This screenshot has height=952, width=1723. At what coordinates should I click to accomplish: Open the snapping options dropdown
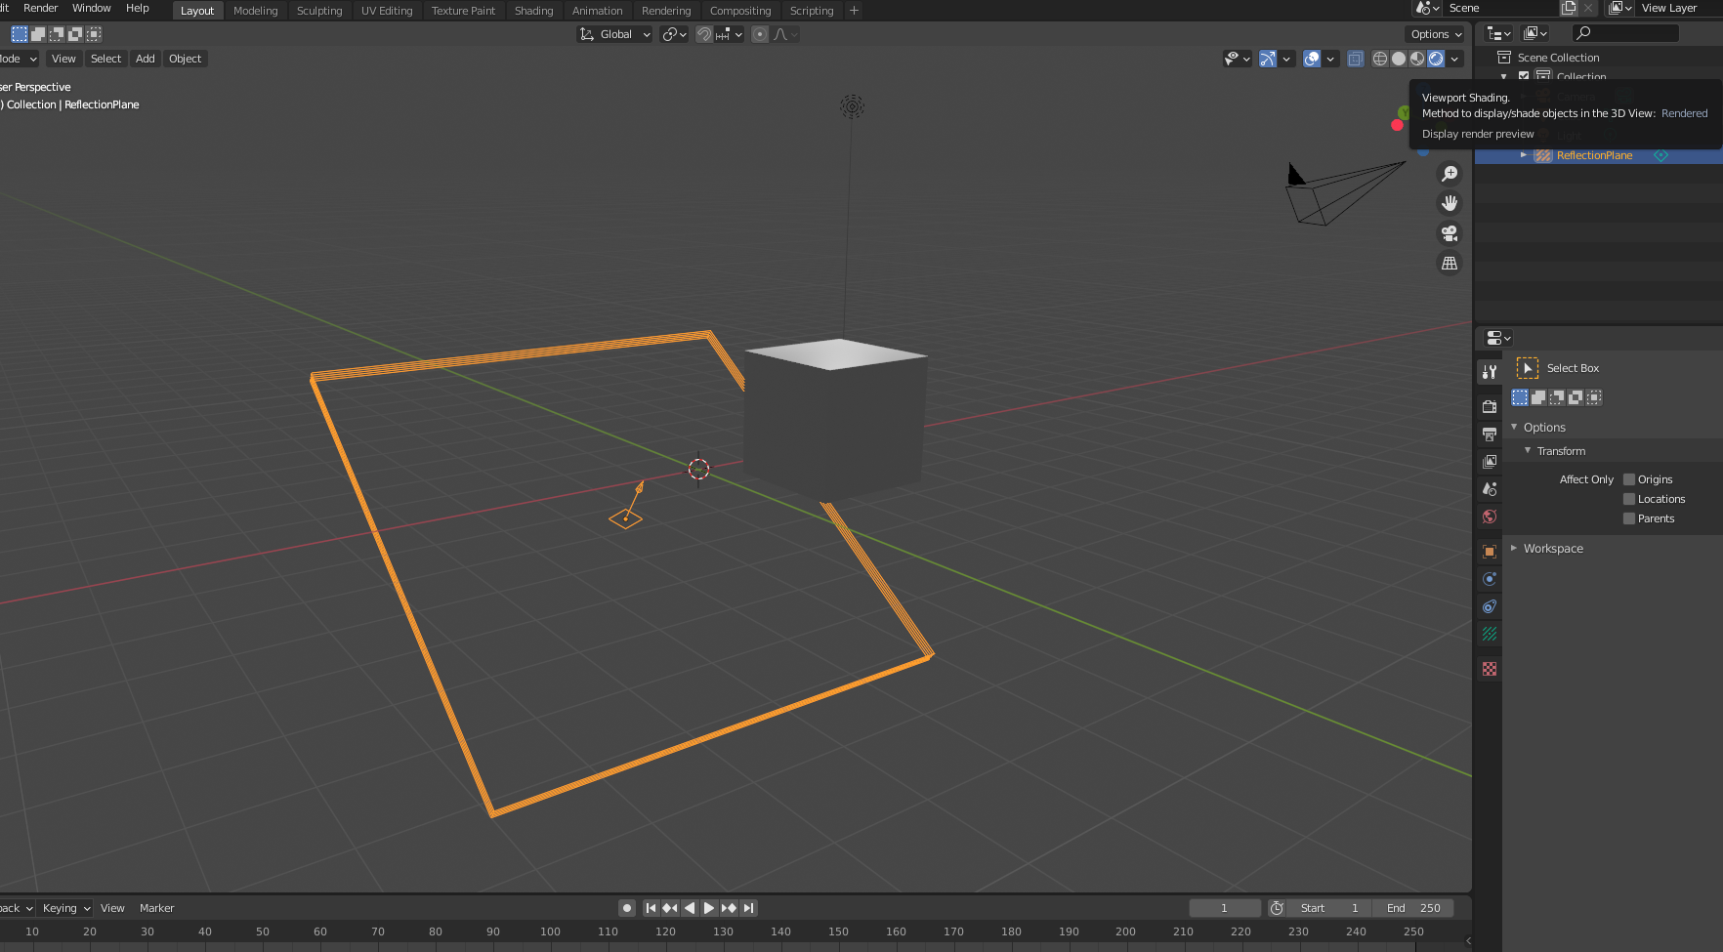tap(731, 34)
